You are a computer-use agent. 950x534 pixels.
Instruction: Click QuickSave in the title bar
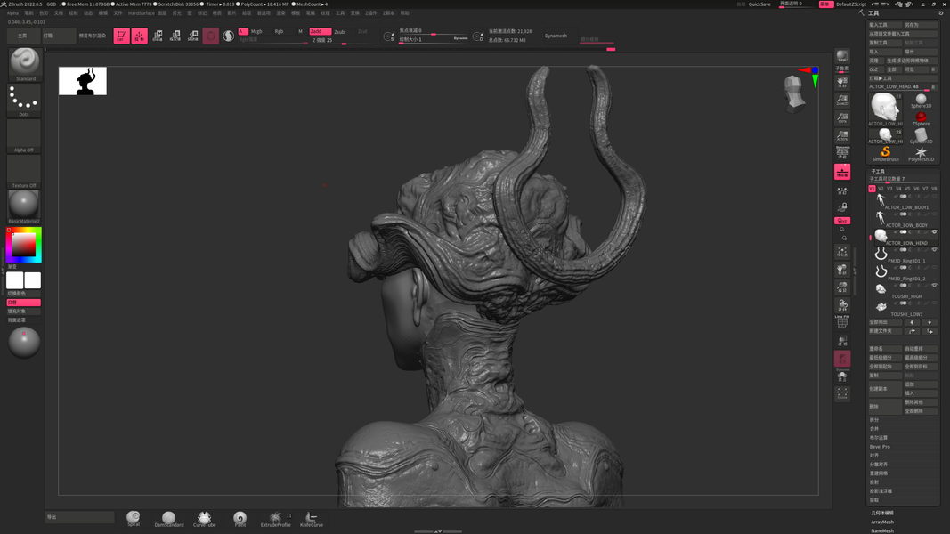pos(759,4)
